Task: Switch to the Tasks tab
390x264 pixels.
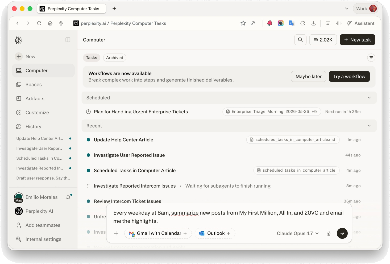Action: (x=92, y=58)
